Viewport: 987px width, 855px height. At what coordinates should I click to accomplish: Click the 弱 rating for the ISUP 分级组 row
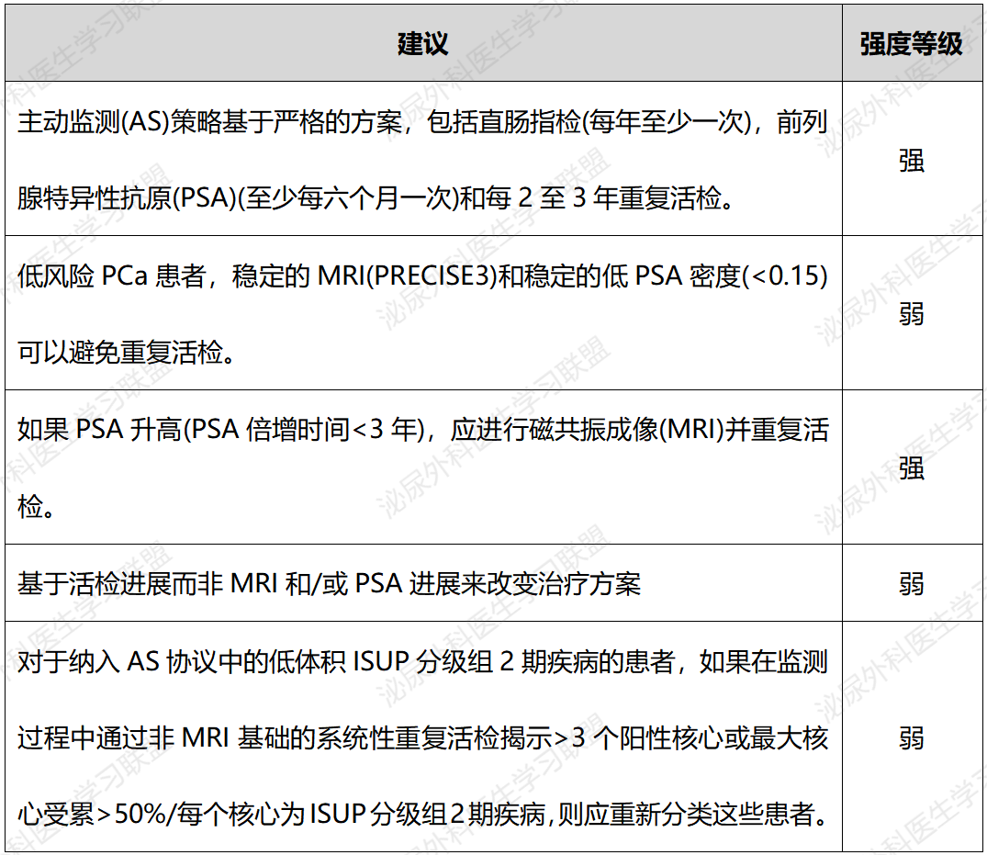point(912,737)
